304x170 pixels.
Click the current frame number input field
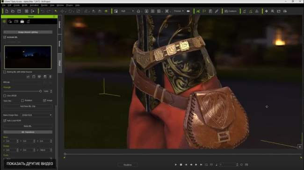pyautogui.click(x=228, y=165)
